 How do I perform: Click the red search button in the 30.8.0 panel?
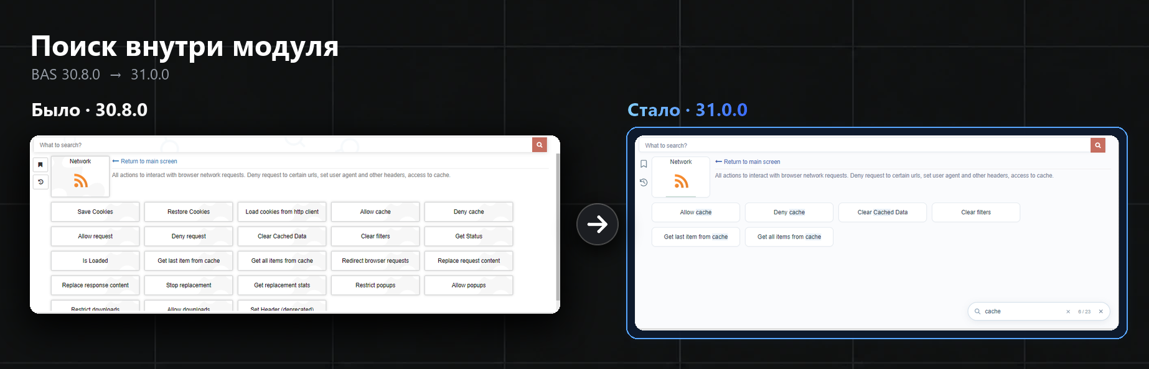[540, 145]
